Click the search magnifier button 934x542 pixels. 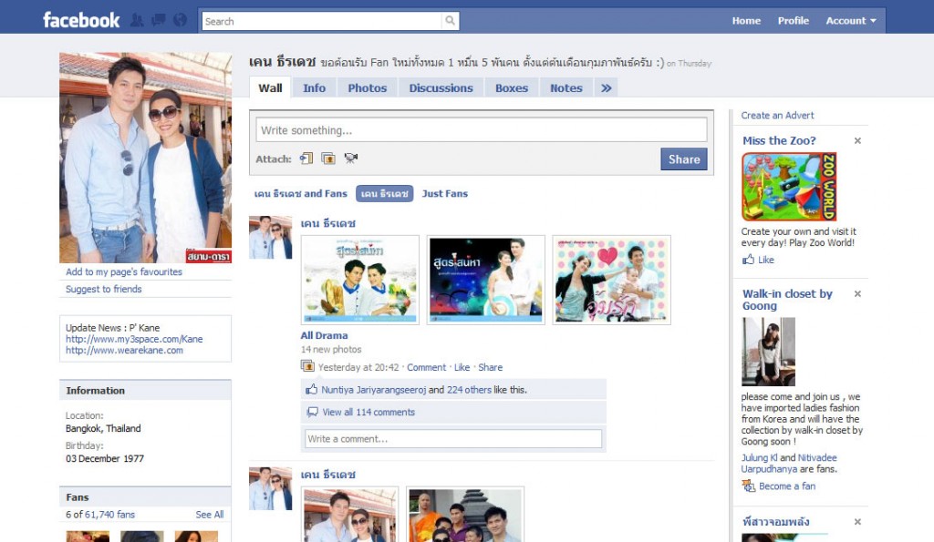click(451, 21)
